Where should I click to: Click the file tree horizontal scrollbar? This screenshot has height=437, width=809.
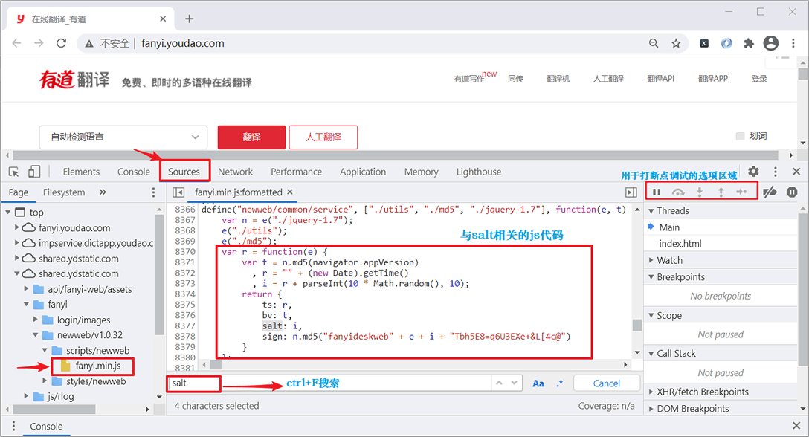pos(54,410)
